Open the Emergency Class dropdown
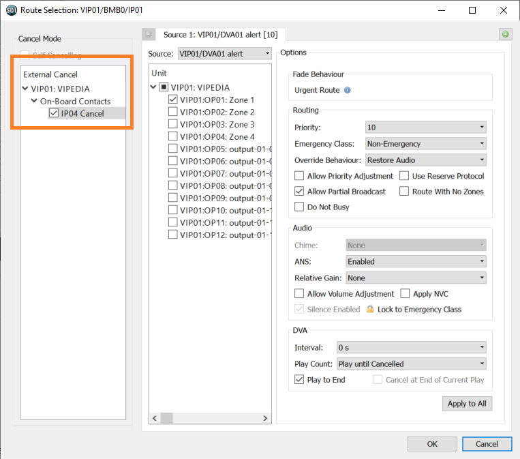Viewport: 520px width, 459px height. (x=425, y=144)
